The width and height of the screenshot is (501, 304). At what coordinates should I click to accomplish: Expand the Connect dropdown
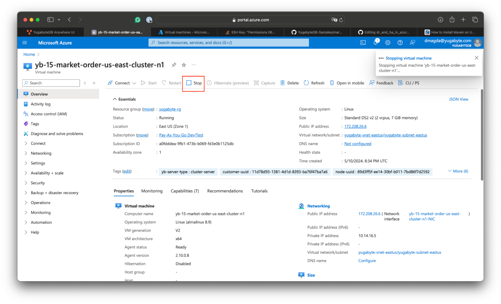click(134, 83)
